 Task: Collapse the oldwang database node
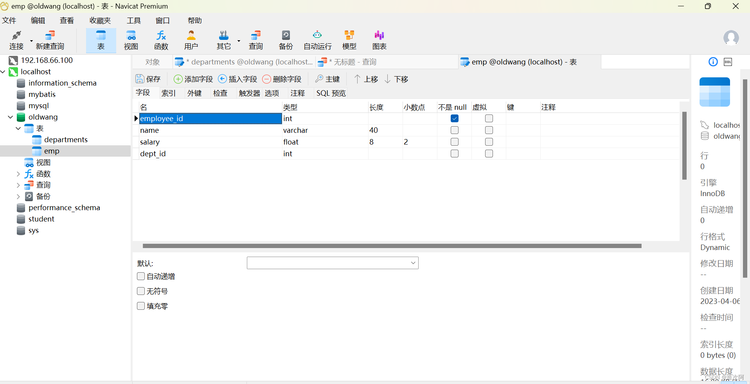11,117
